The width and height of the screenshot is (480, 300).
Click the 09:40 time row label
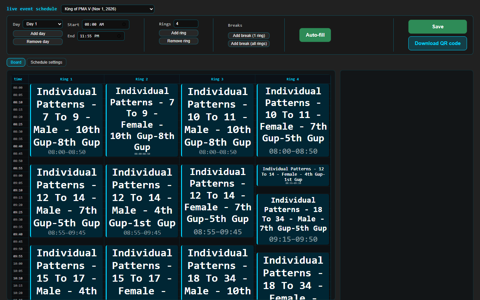coord(18,234)
